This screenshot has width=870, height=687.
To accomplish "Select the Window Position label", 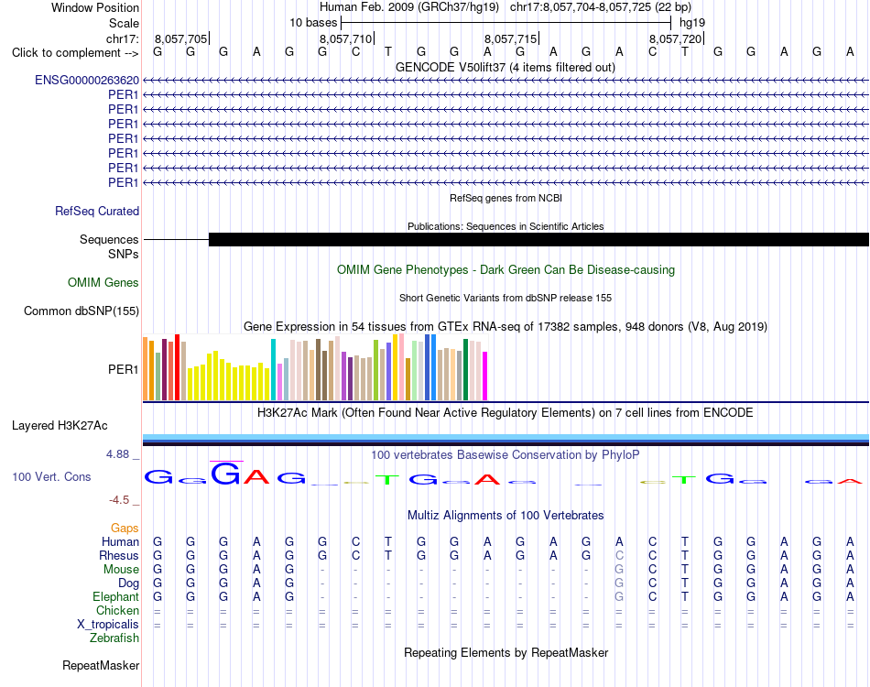I will coord(95,7).
